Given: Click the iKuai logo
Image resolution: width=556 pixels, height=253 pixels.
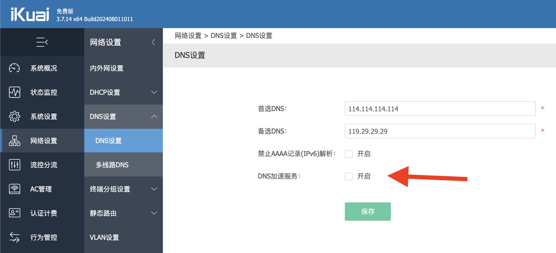Looking at the screenshot, I should pyautogui.click(x=30, y=14).
